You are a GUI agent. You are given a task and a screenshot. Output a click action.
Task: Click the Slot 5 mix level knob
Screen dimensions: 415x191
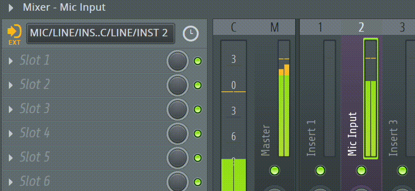(x=178, y=158)
